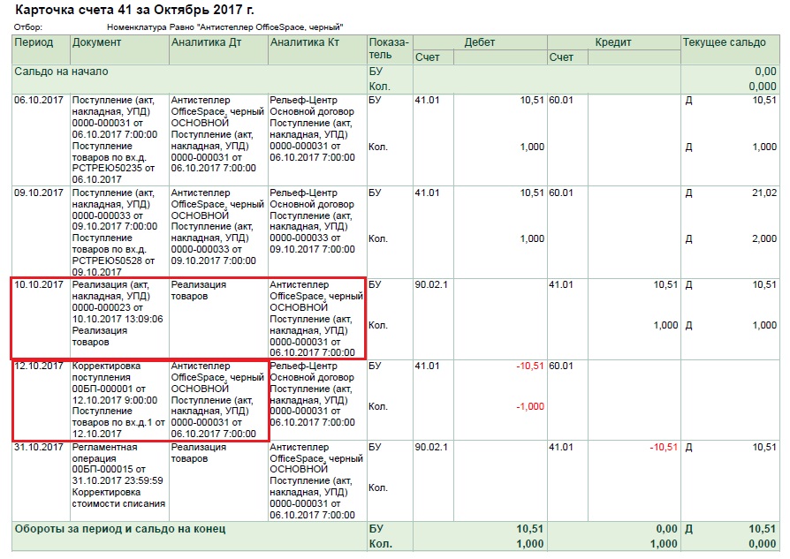Image resolution: width=790 pixels, height=559 pixels.
Task: Click current balance 21,02 in the 09.10.2017 row
Action: 764,193
